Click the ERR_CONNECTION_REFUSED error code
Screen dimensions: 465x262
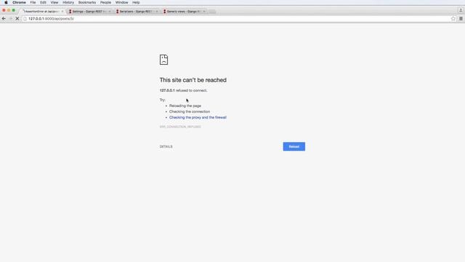180,127
